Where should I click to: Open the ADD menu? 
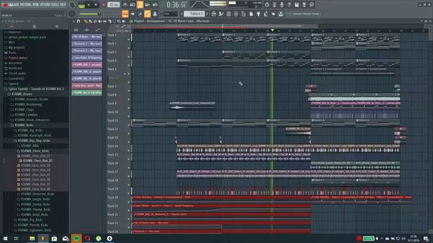coord(16,5)
